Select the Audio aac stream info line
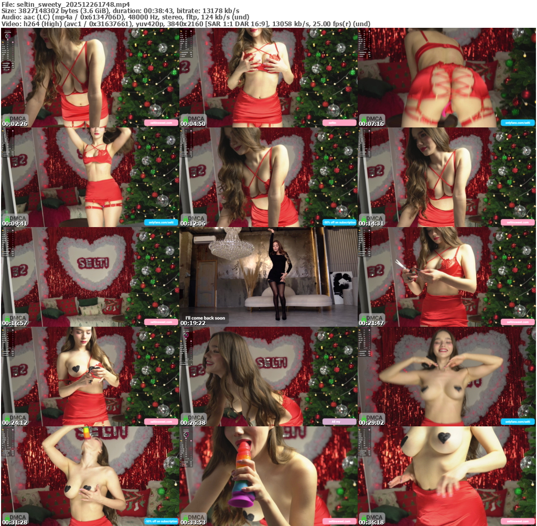 pos(125,17)
